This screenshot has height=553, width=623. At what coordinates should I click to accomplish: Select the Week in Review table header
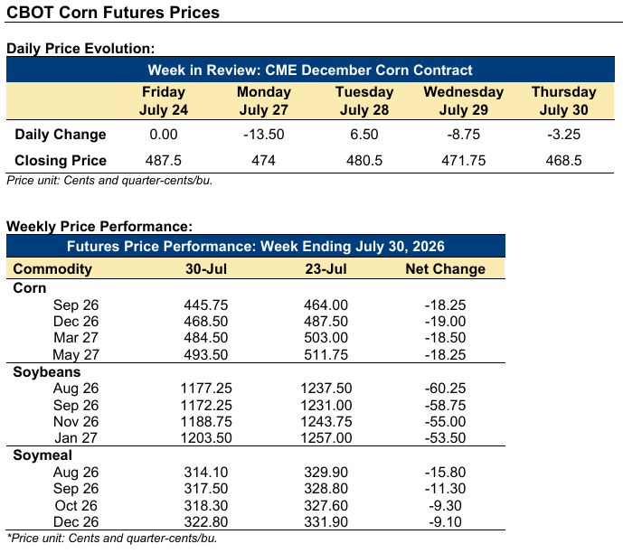[x=310, y=70]
